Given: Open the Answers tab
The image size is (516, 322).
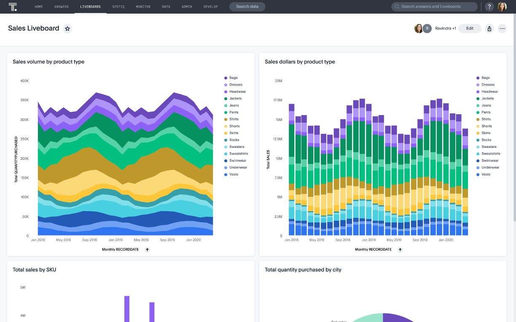Looking at the screenshot, I should pos(62,7).
